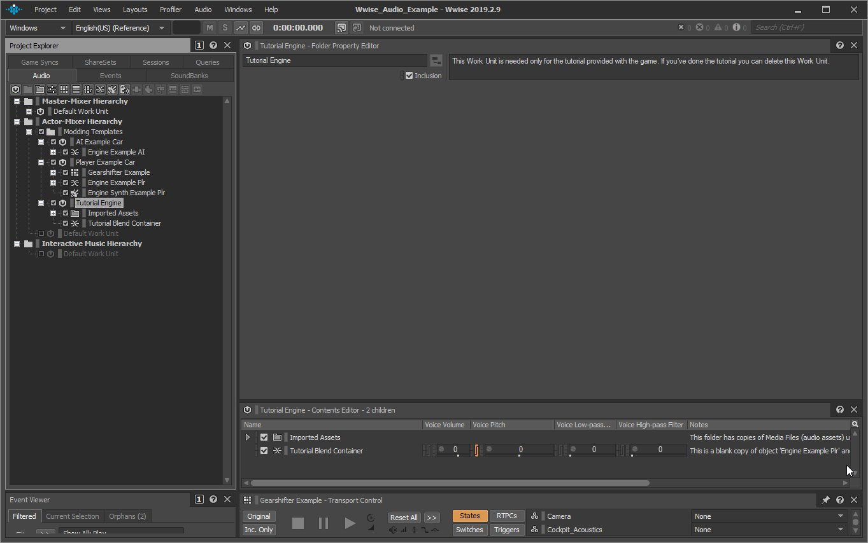Switch to the Events tab
The height and width of the screenshot is (543, 868).
point(111,75)
